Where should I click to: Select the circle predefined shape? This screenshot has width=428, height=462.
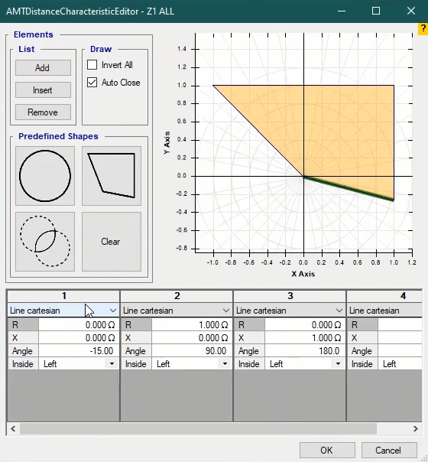coord(45,176)
